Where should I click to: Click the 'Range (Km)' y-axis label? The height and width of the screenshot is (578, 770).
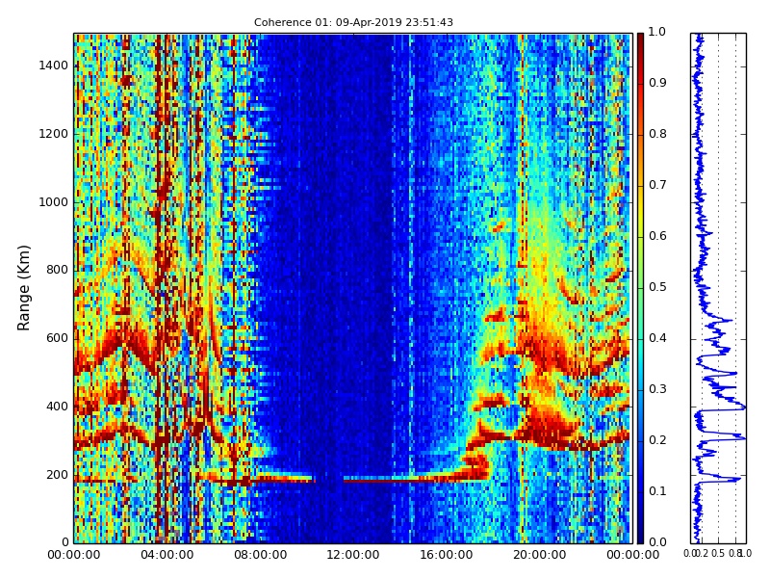(23, 288)
